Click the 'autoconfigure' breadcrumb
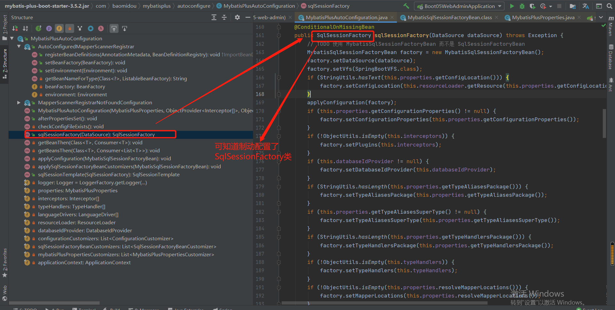Screen dimensions: 615x310 (x=194, y=6)
